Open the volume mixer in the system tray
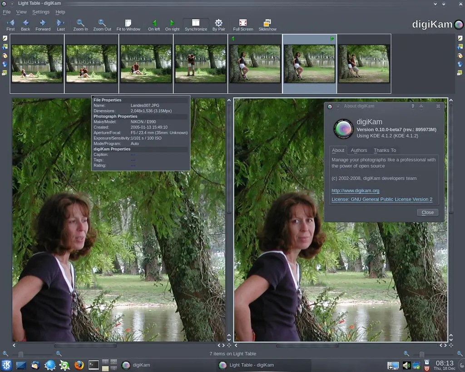465x372 pixels. pyautogui.click(x=407, y=365)
